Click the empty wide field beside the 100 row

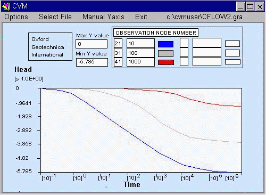coord(207,52)
